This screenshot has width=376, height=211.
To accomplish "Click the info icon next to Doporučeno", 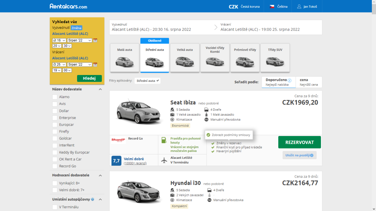I will tap(290, 80).
